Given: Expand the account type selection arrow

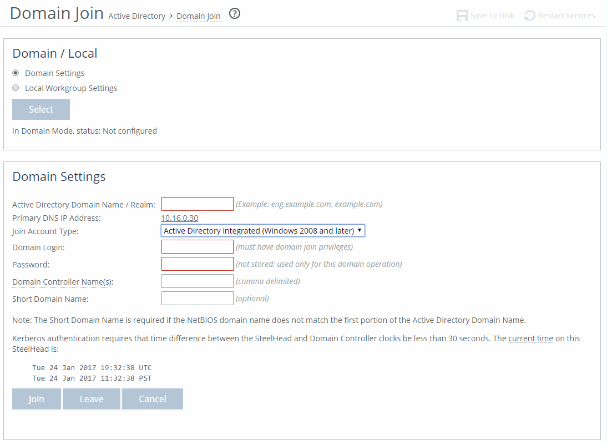Looking at the screenshot, I should point(360,230).
